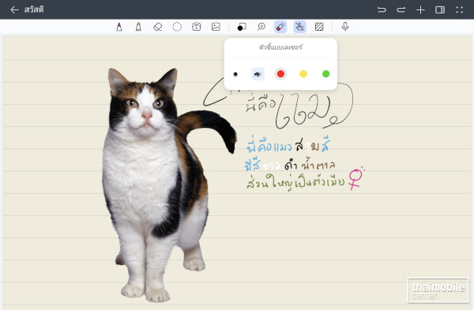
Task: Open the zoom magnifier tool
Action: click(261, 27)
